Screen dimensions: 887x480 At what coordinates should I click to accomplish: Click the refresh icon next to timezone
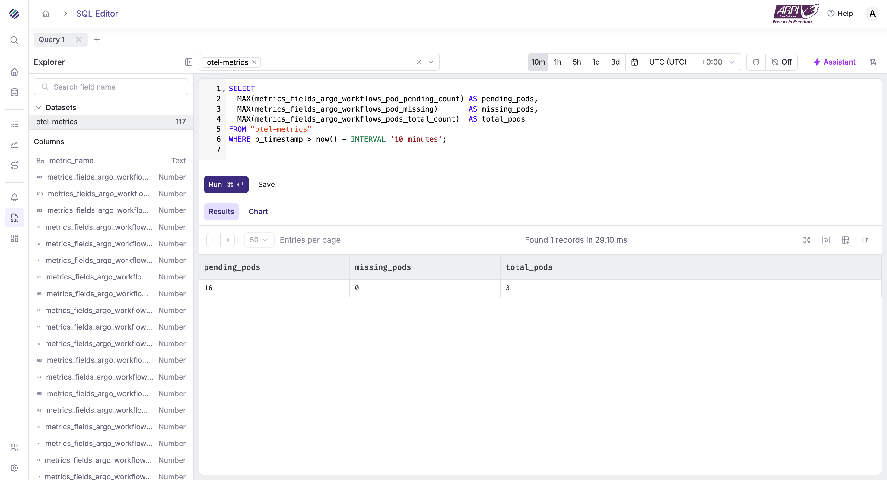(x=756, y=62)
